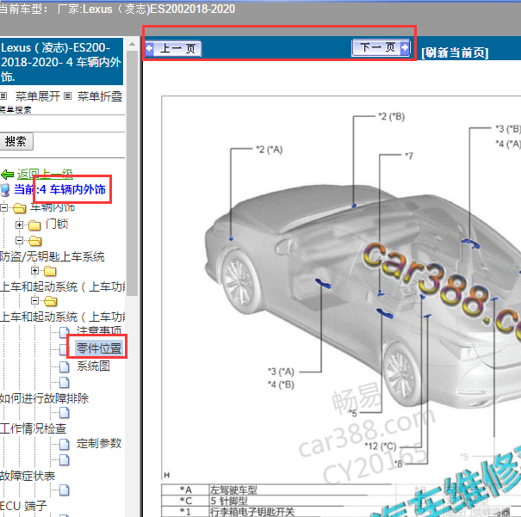
Task: Collapse second 上车和起动系统 node
Action: pos(34,300)
